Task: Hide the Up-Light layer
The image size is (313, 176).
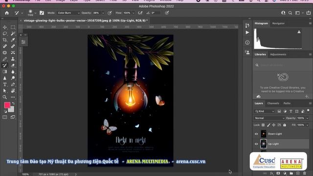Action: (256, 144)
